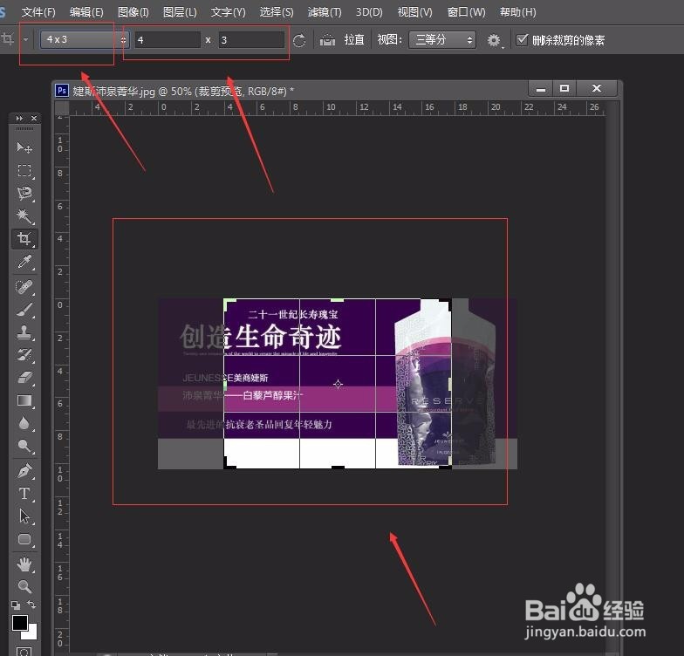The height and width of the screenshot is (656, 684).
Task: Select the Healing Brush tool
Action: [x=24, y=287]
